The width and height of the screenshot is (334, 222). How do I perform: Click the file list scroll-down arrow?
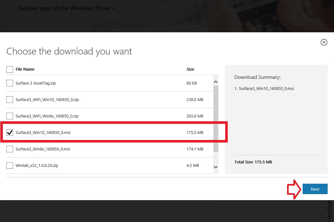coord(216,167)
